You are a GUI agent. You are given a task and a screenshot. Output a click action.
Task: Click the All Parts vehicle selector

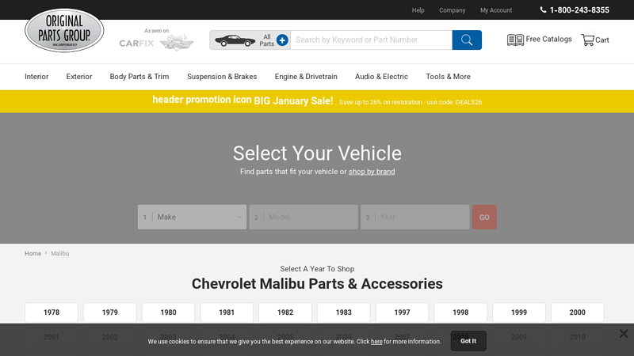click(250, 40)
